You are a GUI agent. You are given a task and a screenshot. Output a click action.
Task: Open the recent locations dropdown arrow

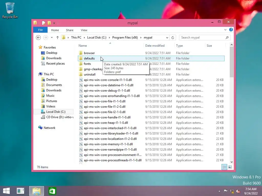point(52,38)
